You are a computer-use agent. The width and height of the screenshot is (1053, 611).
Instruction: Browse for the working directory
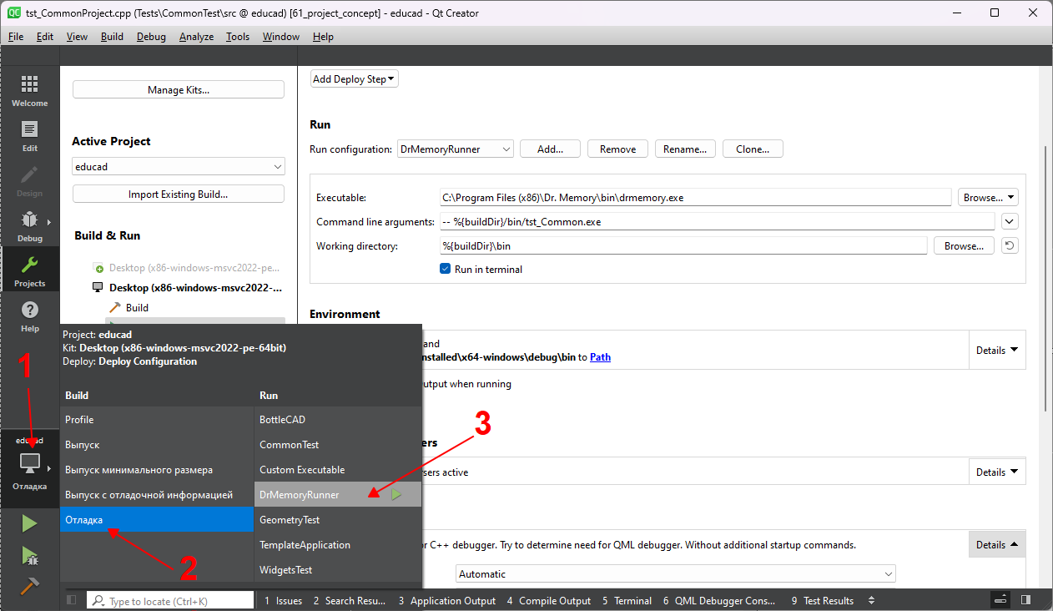point(965,246)
